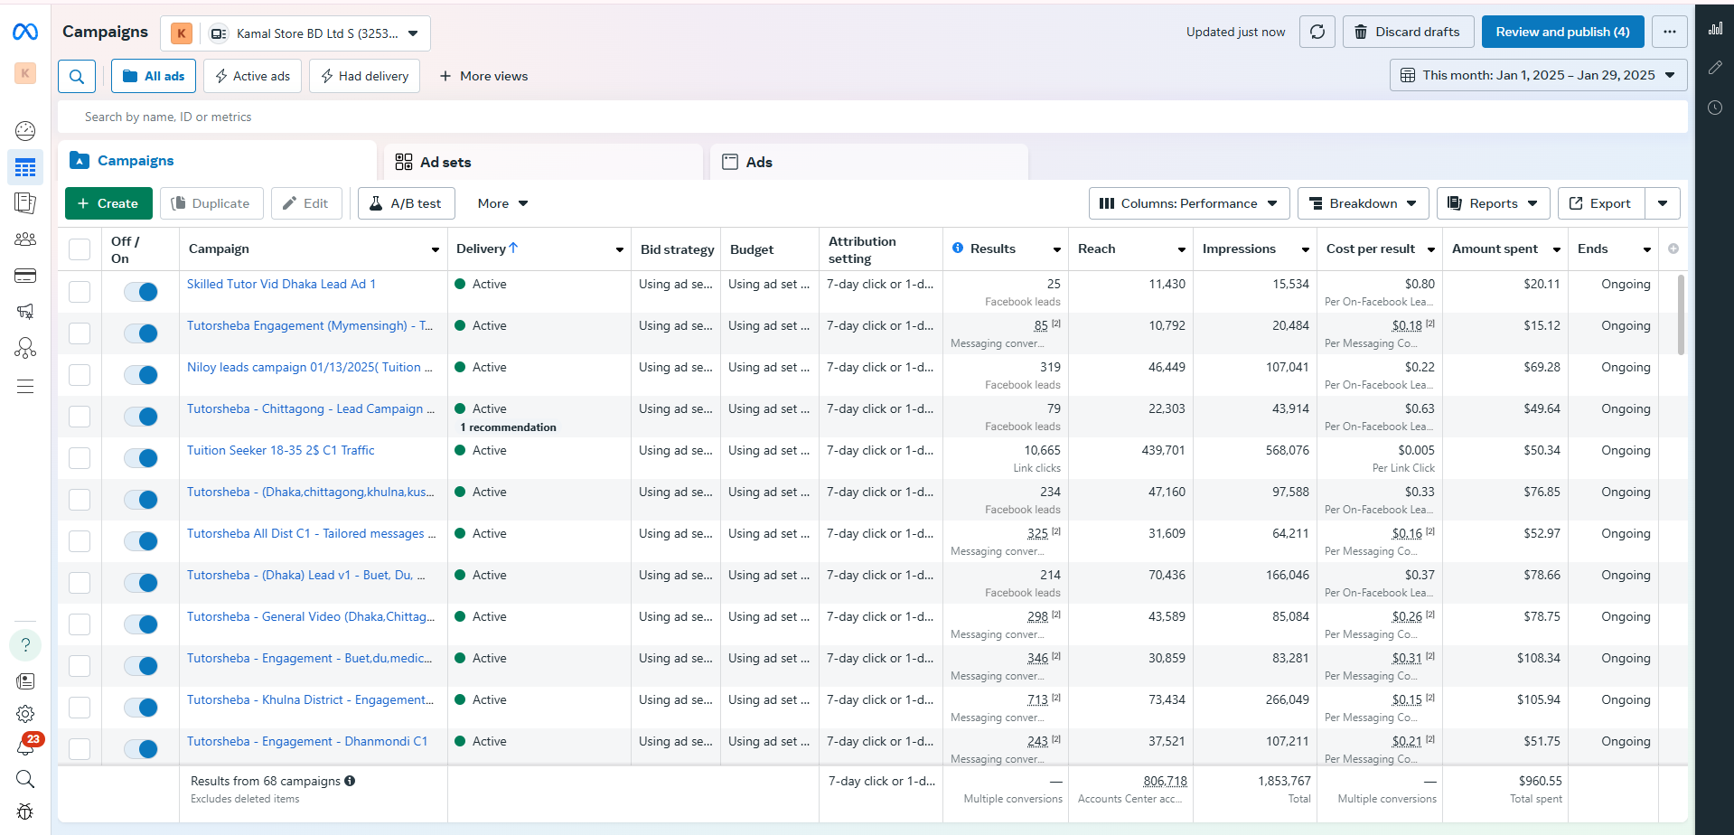Open the Breakdown dropdown
The image size is (1734, 835).
point(1363,203)
